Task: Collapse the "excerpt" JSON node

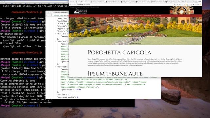Action: (55, 67)
